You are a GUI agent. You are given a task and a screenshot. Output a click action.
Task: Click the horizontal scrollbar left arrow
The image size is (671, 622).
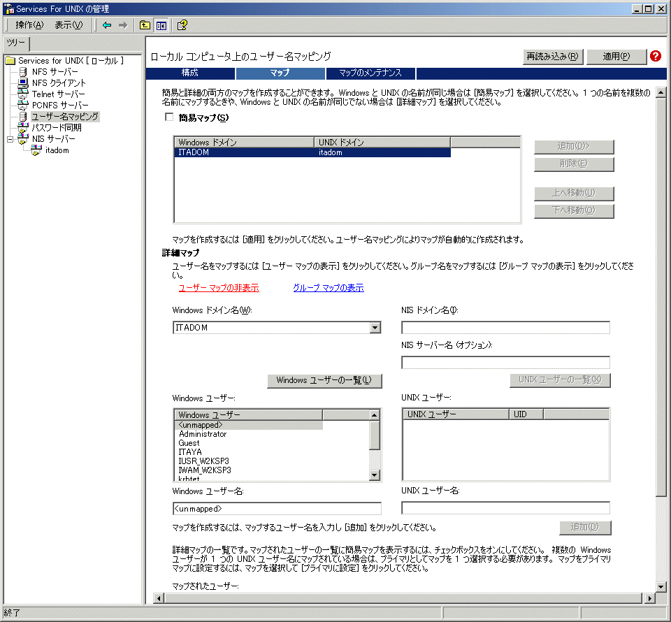(159, 598)
